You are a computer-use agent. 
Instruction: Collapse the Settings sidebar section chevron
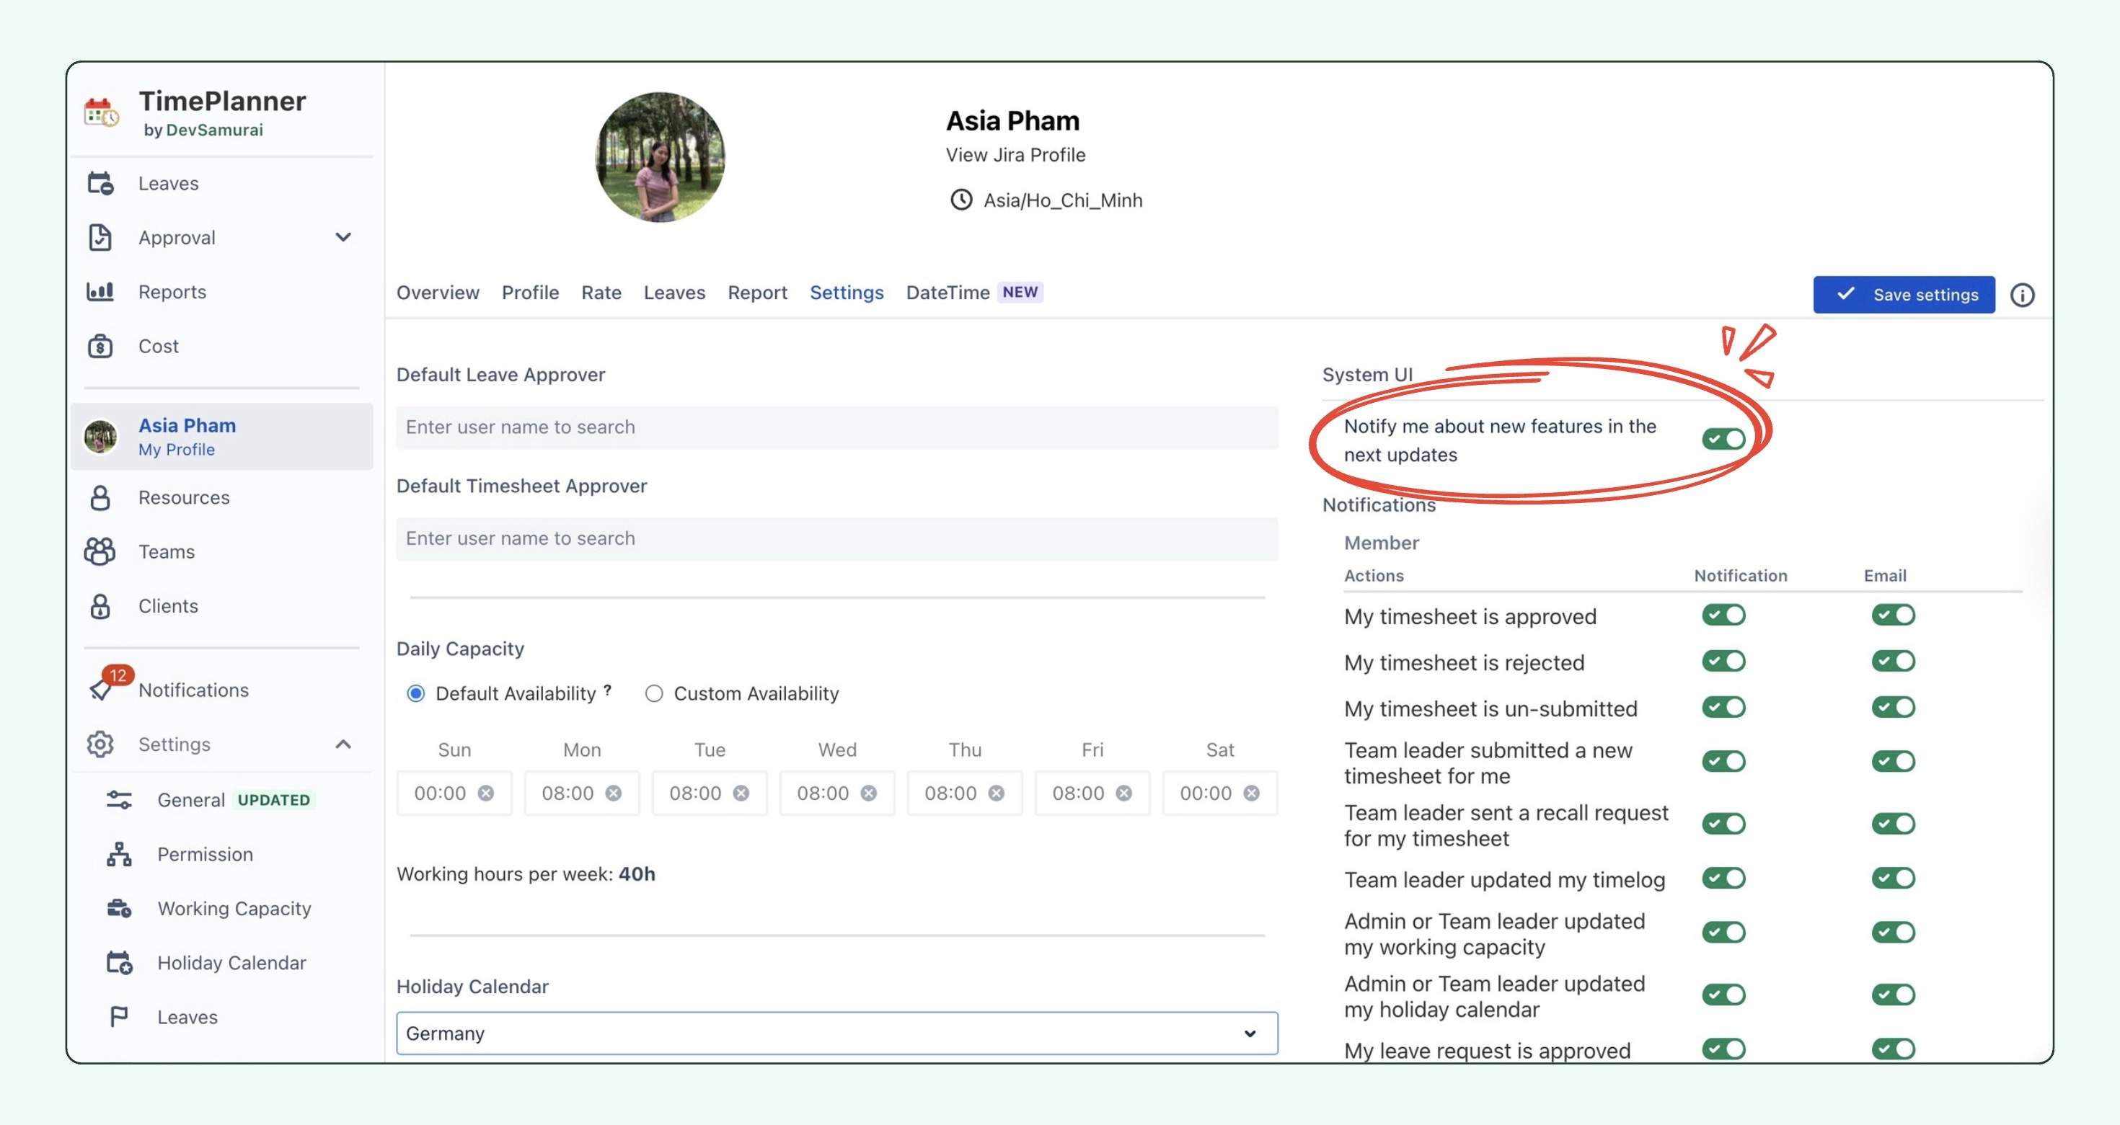point(343,744)
